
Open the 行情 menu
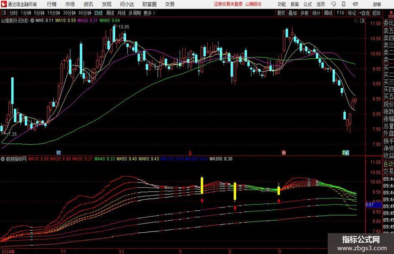pos(52,4)
